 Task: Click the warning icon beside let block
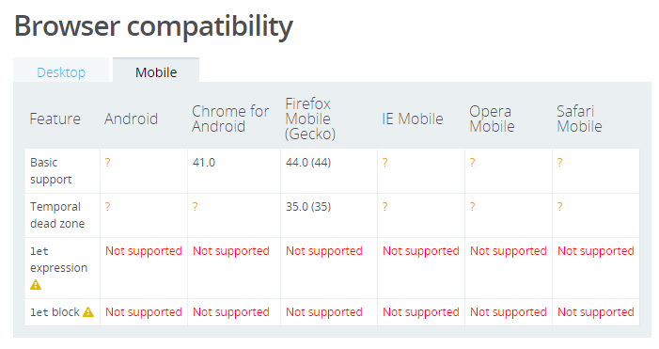(87, 312)
